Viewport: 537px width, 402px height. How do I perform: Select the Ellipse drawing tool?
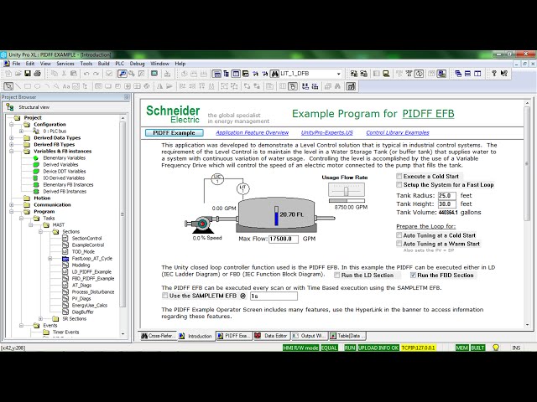pos(37,86)
